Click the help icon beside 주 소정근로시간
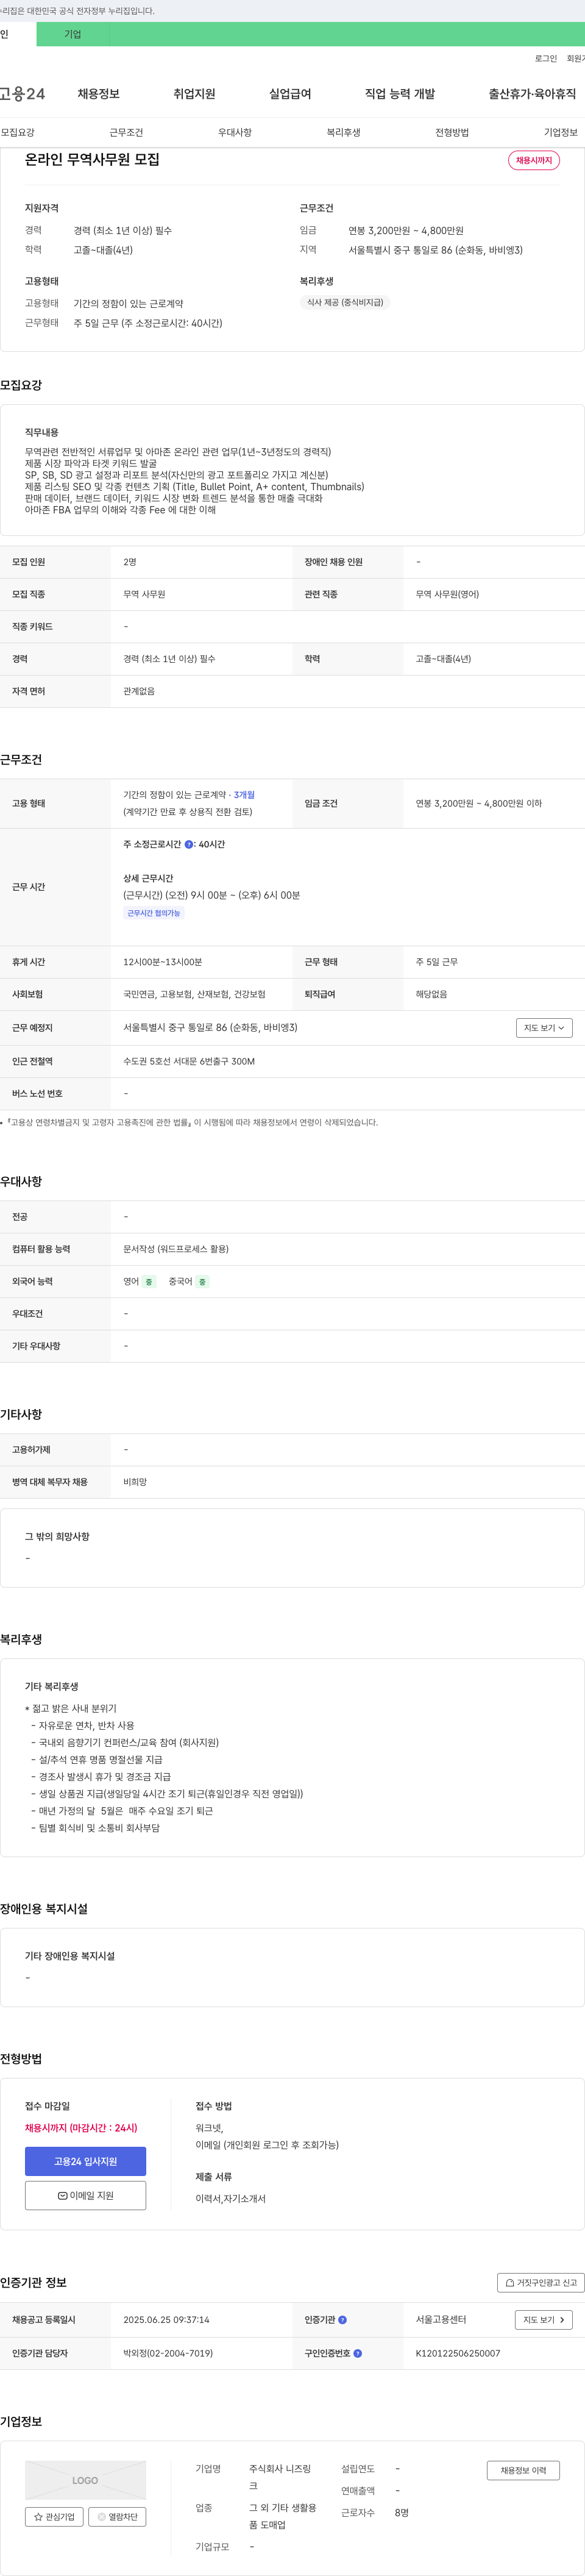Image resolution: width=585 pixels, height=2576 pixels. (x=189, y=844)
